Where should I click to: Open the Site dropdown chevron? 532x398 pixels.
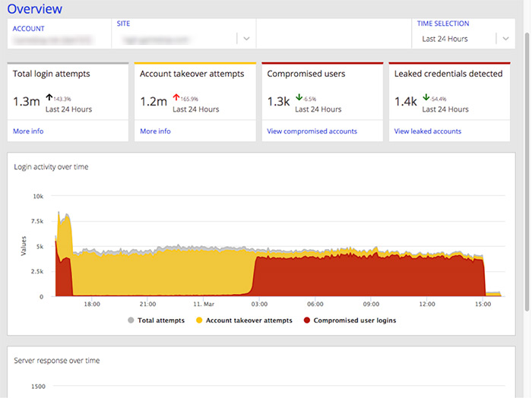click(246, 39)
